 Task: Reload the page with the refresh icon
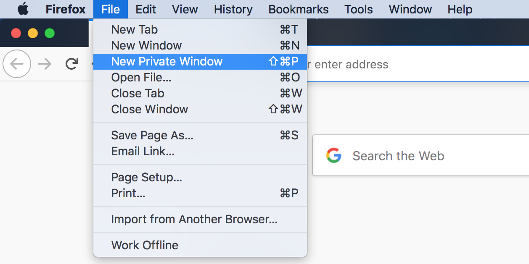[x=72, y=64]
